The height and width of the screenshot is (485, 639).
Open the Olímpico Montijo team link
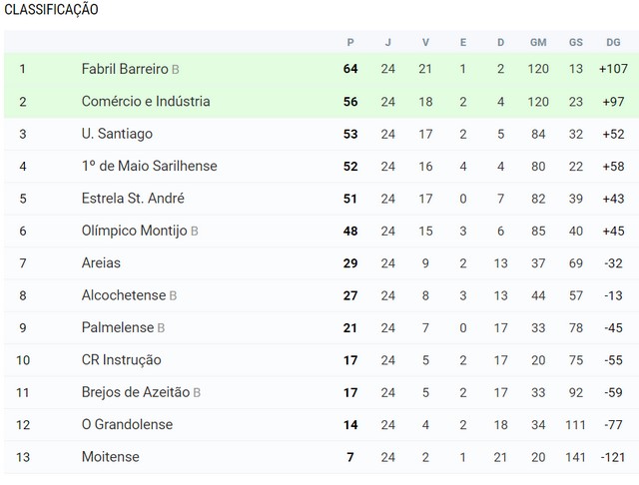[135, 231]
